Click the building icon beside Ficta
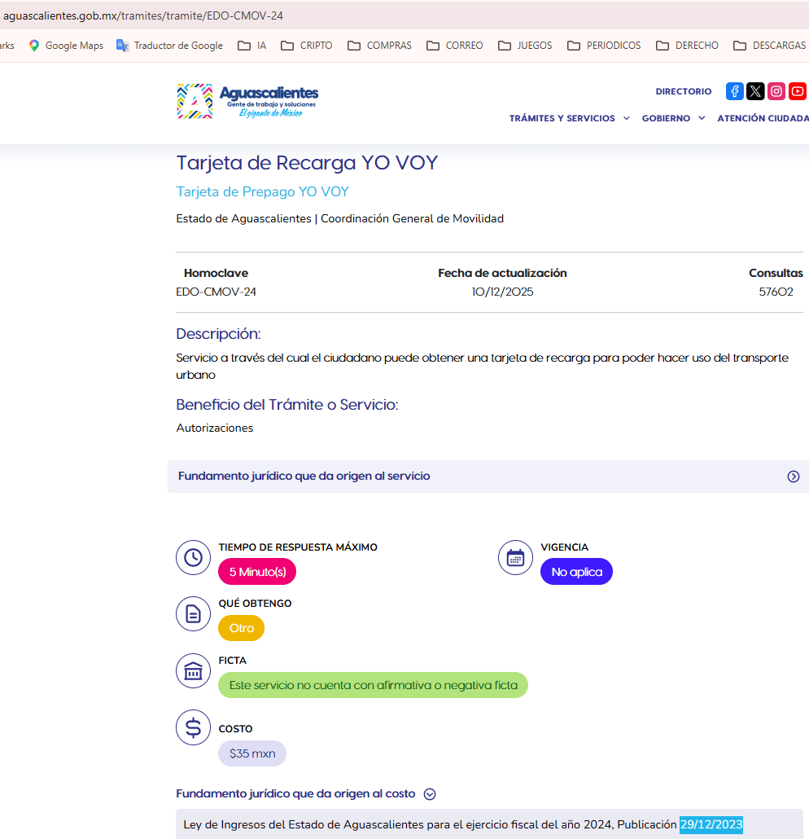This screenshot has height=839, width=809. coord(194,670)
